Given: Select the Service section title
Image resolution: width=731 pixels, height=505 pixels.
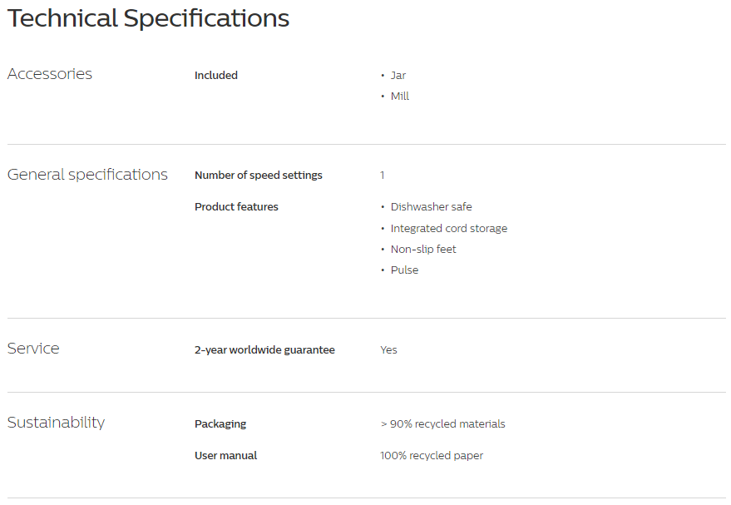Looking at the screenshot, I should (x=33, y=349).
